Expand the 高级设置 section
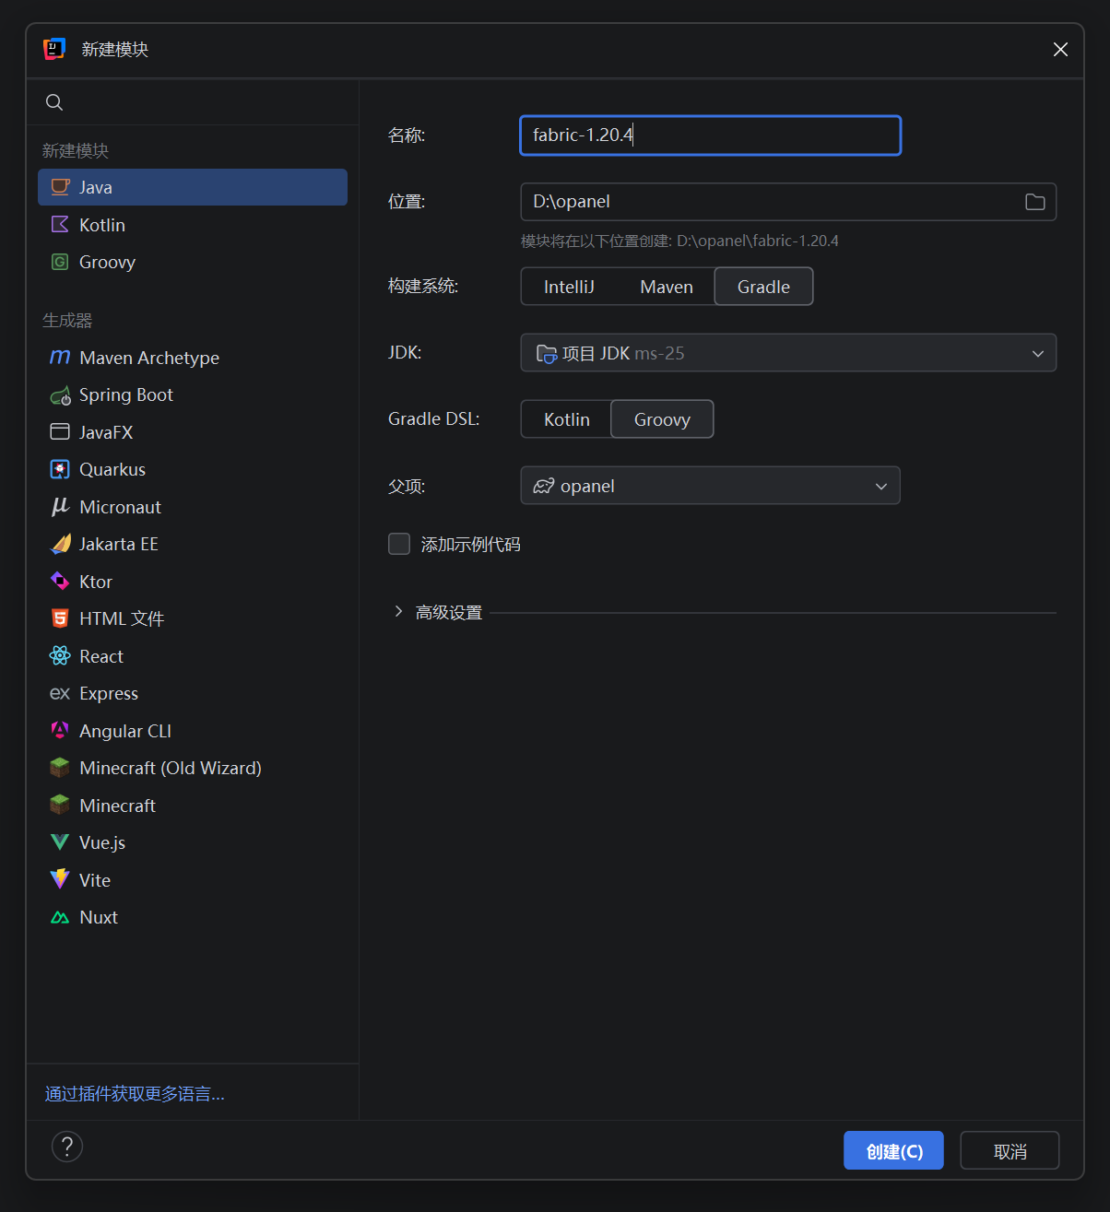 click(398, 611)
